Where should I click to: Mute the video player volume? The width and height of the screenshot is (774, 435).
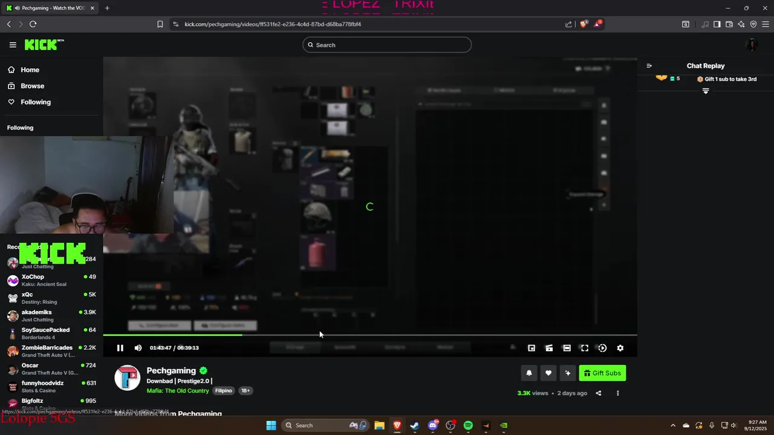click(x=138, y=348)
